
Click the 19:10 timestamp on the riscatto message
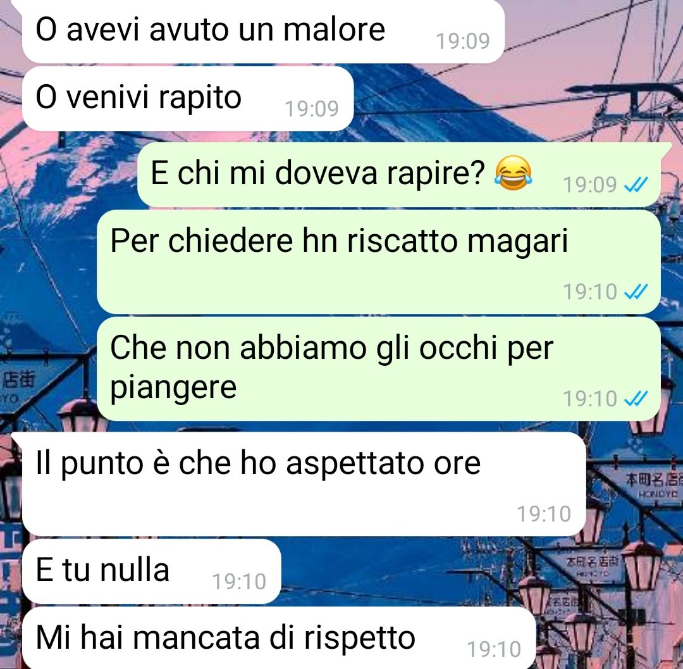(590, 292)
